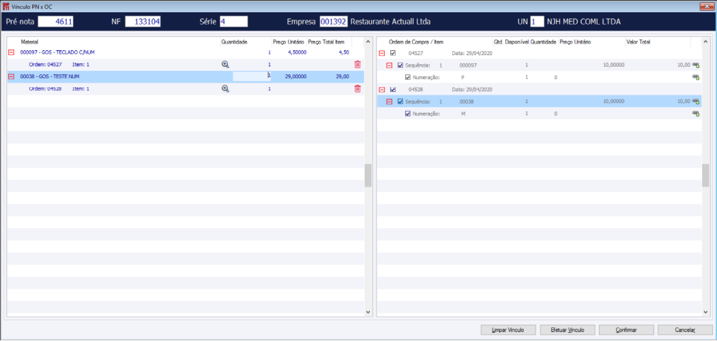Click the right panel scroll down arrow
Image resolution: width=717 pixels, height=341 pixels.
705,312
